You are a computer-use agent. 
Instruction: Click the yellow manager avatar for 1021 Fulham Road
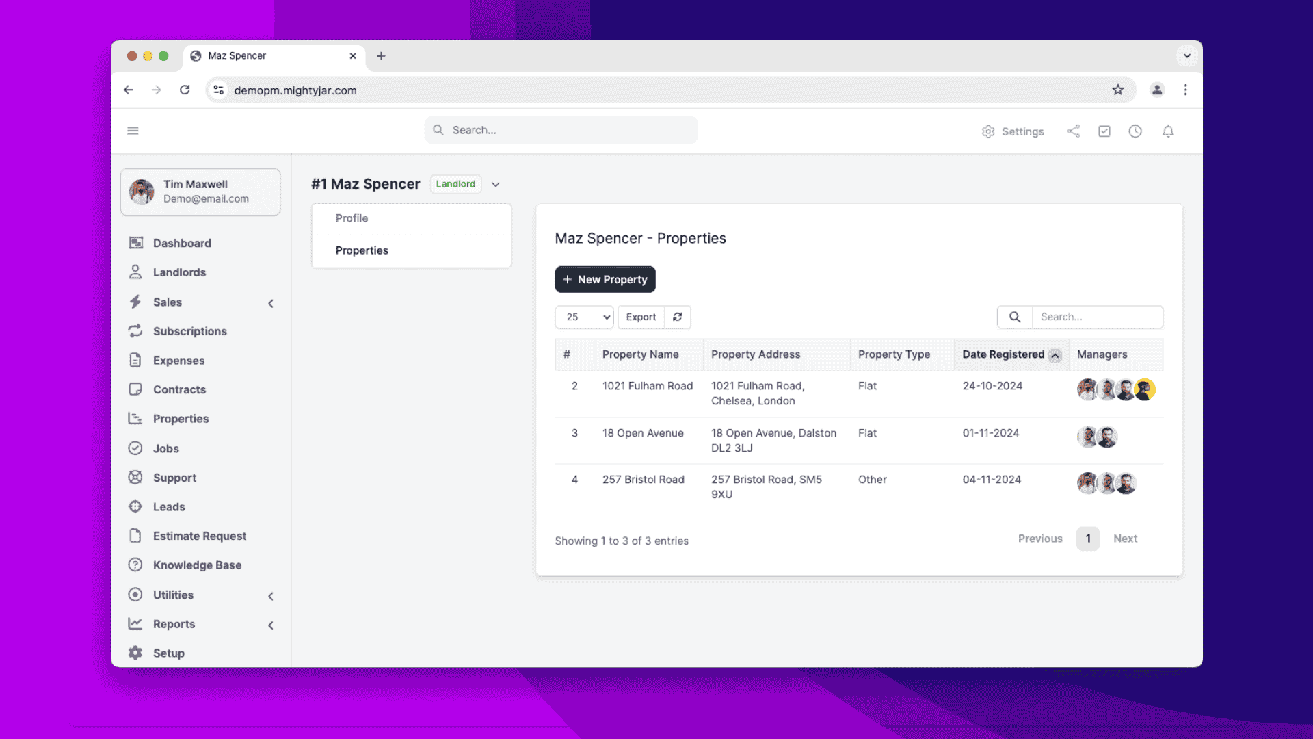tap(1145, 389)
